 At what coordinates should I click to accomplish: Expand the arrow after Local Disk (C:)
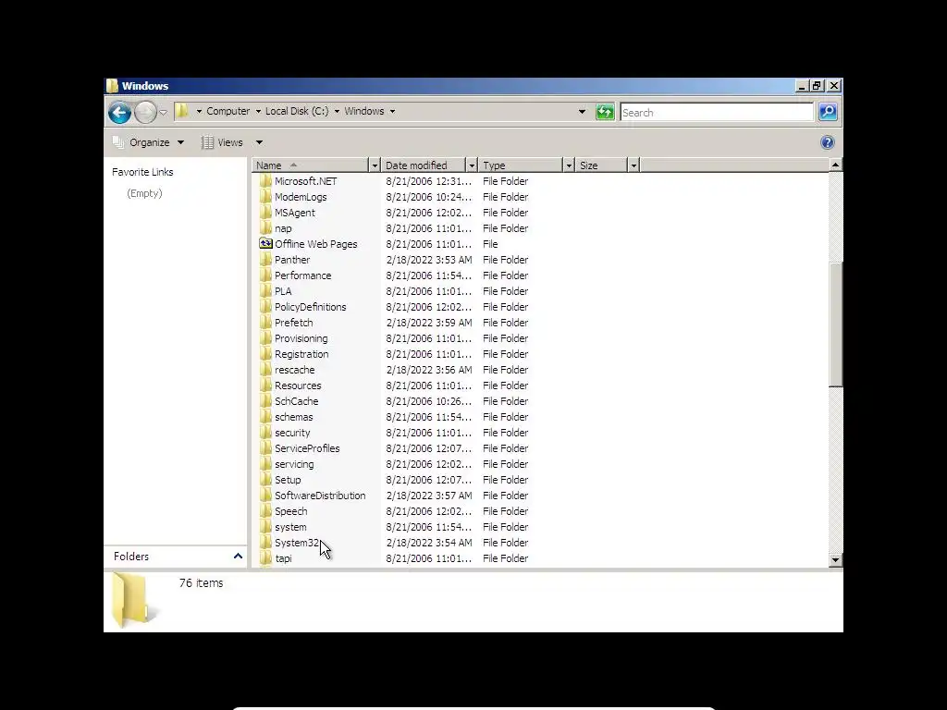tap(337, 111)
